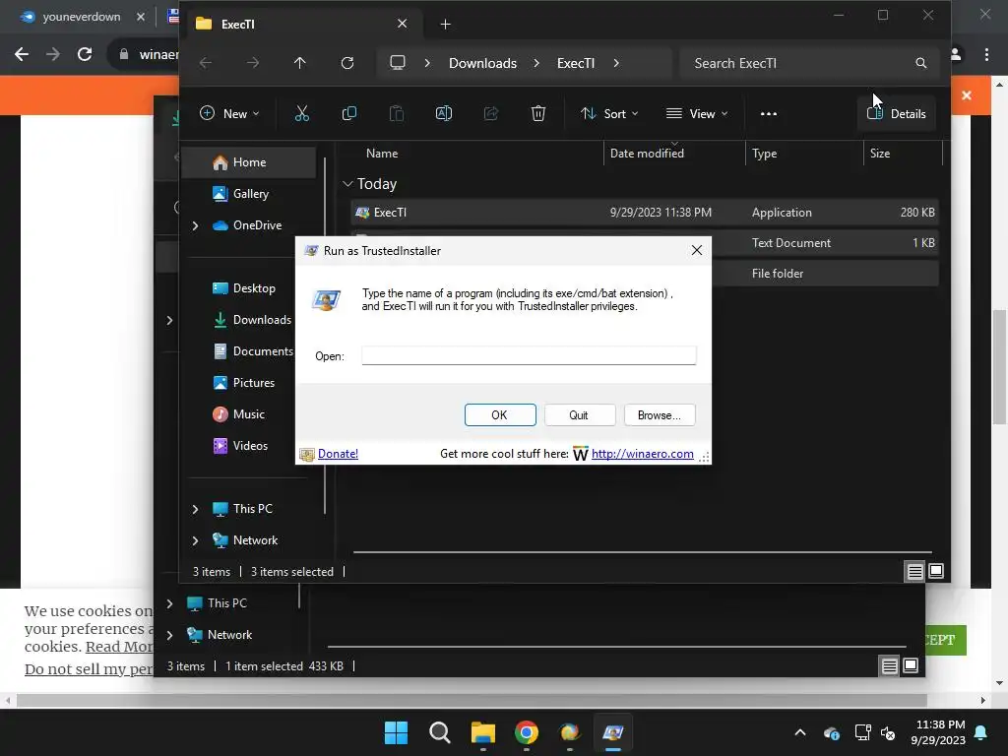Reload the Chrome browser page
Image resolution: width=1008 pixels, height=756 pixels.
tap(85, 54)
